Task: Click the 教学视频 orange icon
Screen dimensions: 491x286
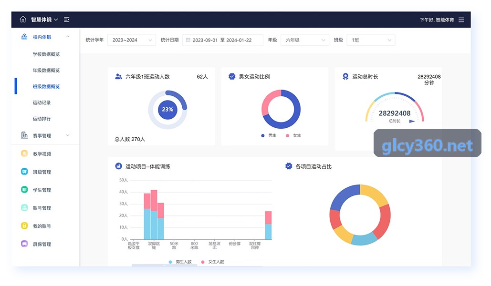Action: (24, 153)
